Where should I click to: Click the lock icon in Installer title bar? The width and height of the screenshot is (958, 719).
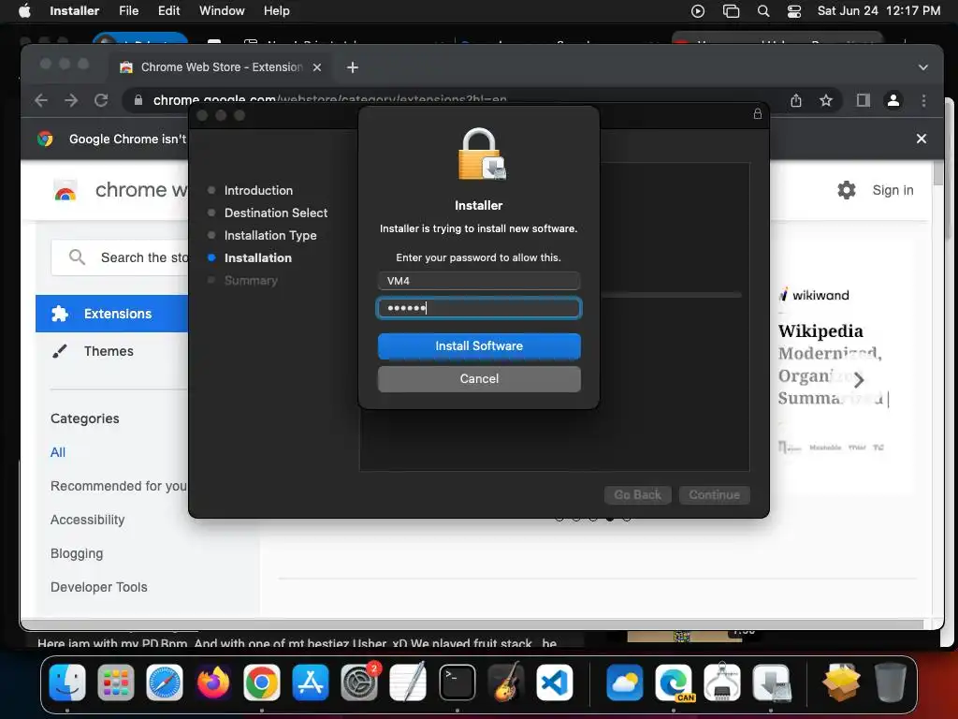[x=758, y=113]
